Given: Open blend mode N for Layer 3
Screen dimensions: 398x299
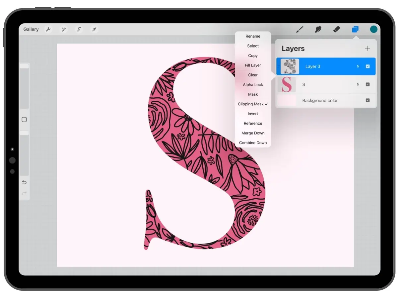Looking at the screenshot, I should (x=358, y=66).
